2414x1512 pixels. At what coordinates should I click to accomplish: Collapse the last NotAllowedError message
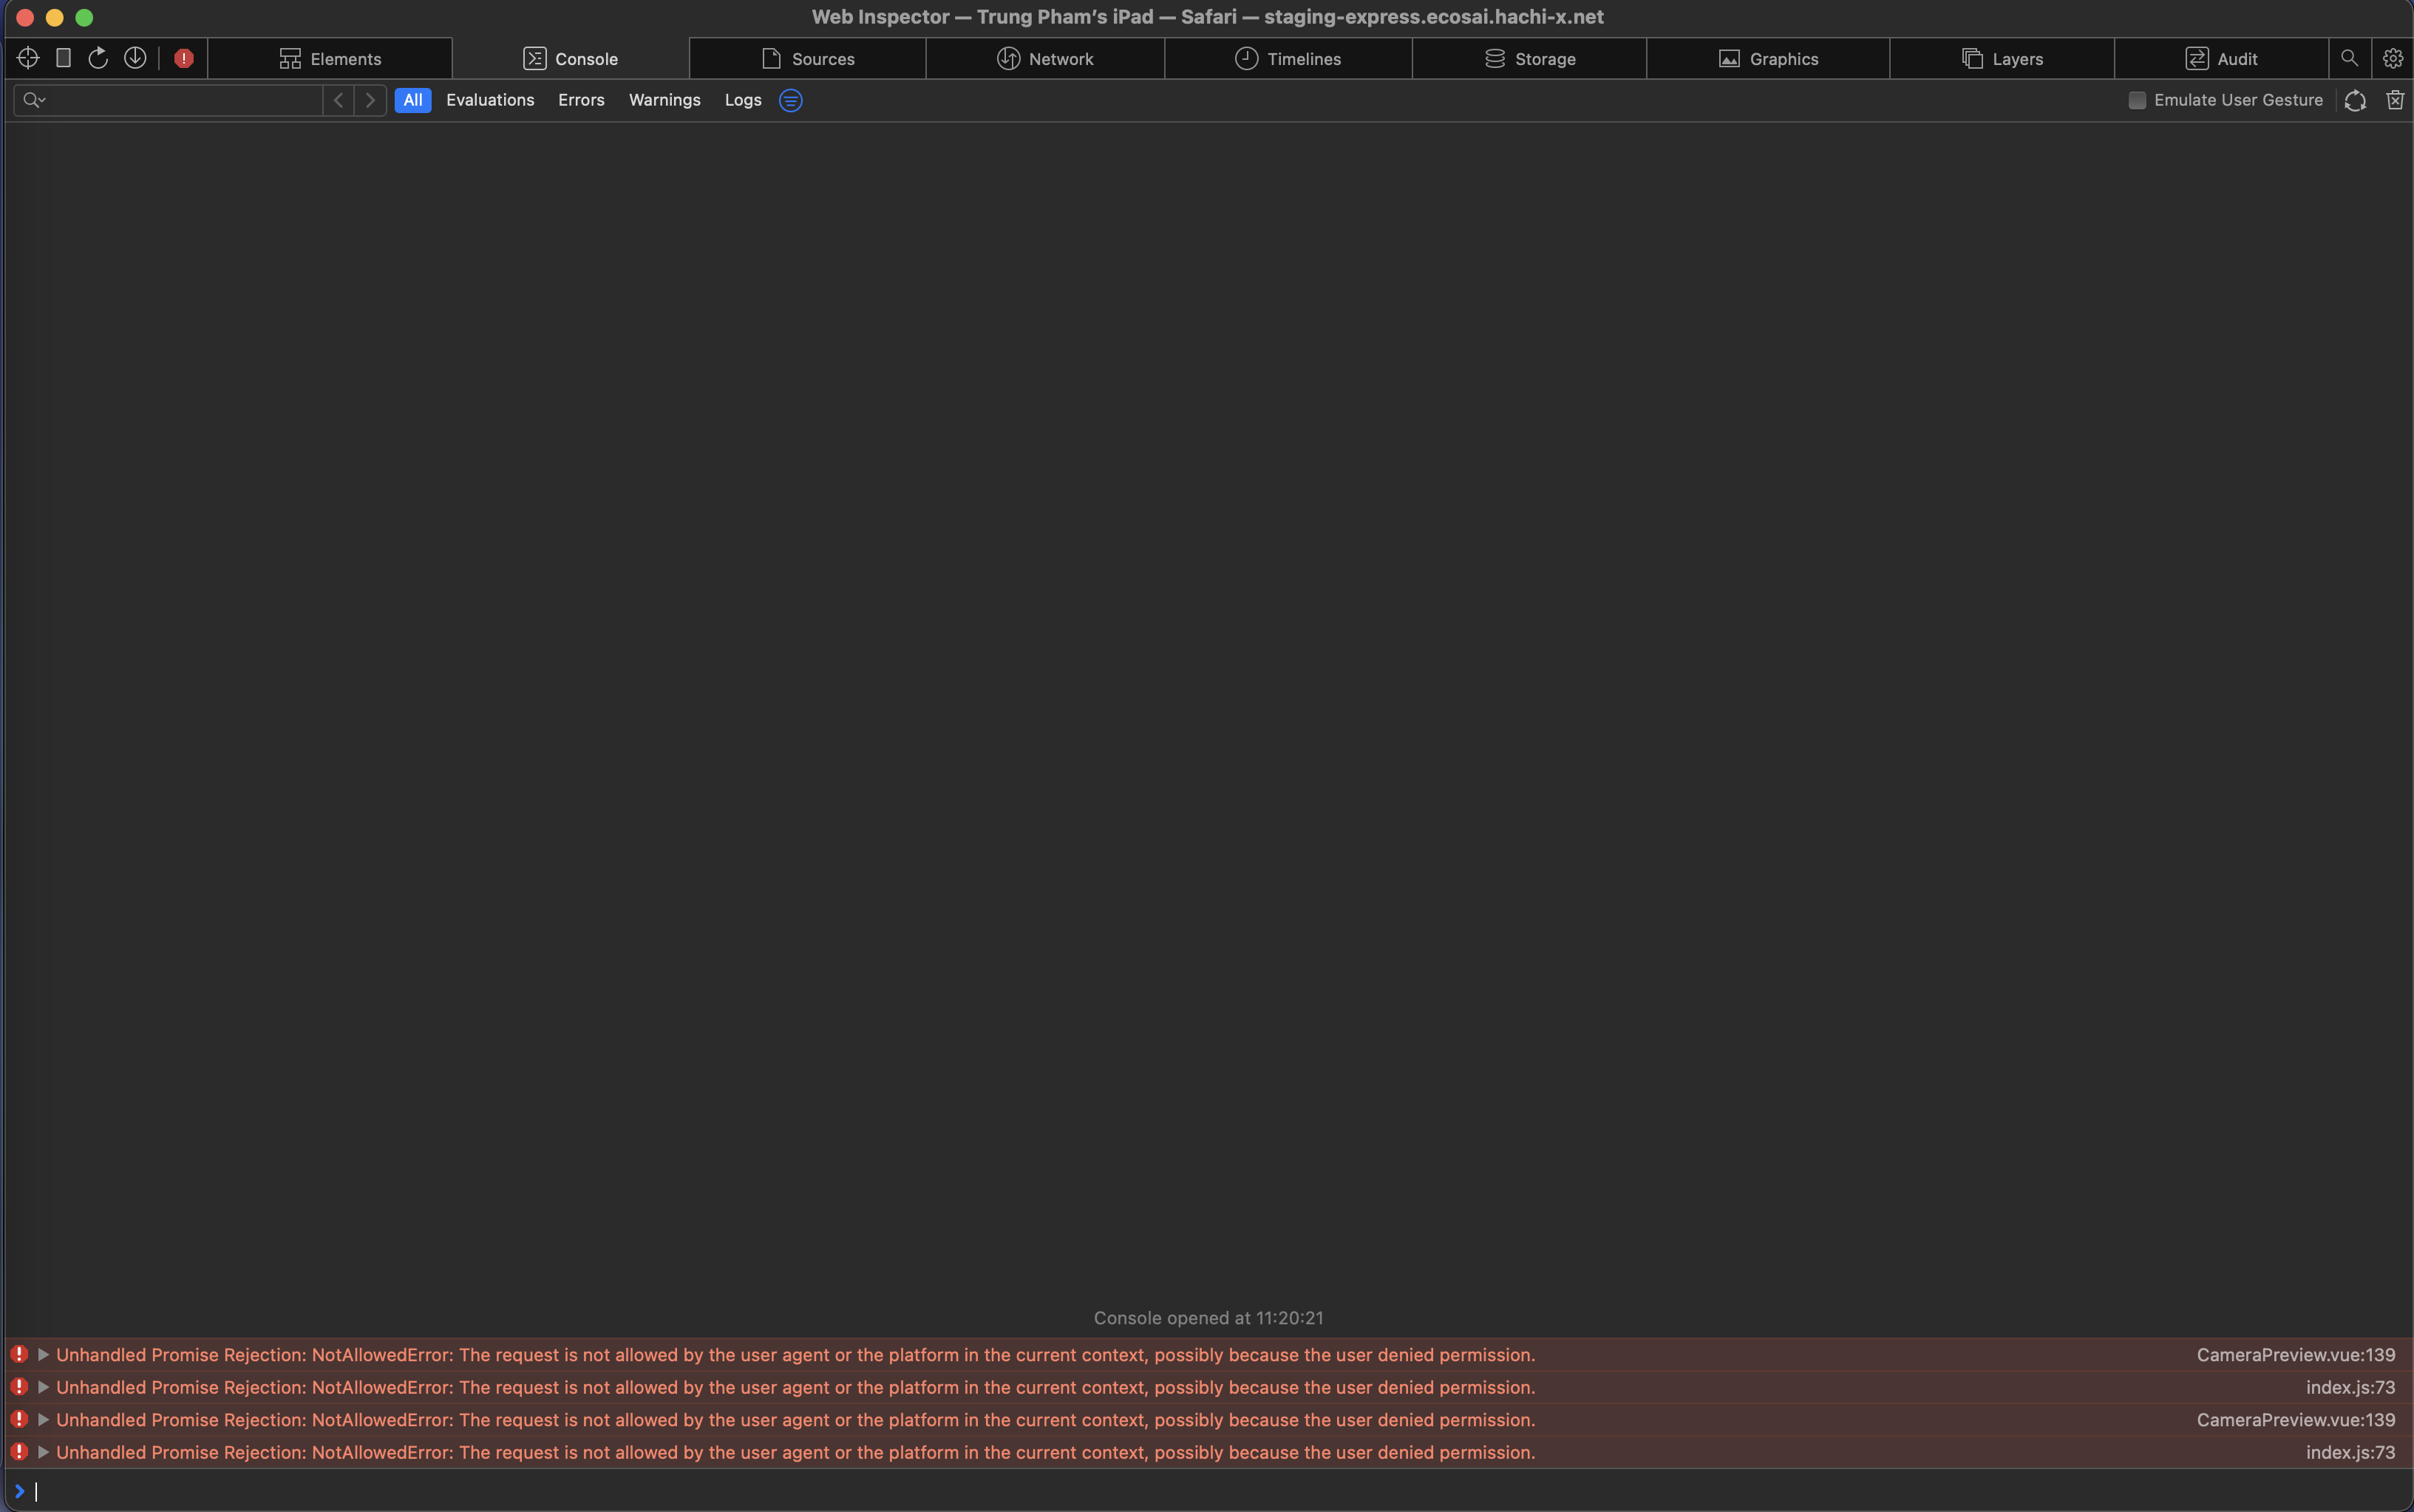pyautogui.click(x=43, y=1452)
